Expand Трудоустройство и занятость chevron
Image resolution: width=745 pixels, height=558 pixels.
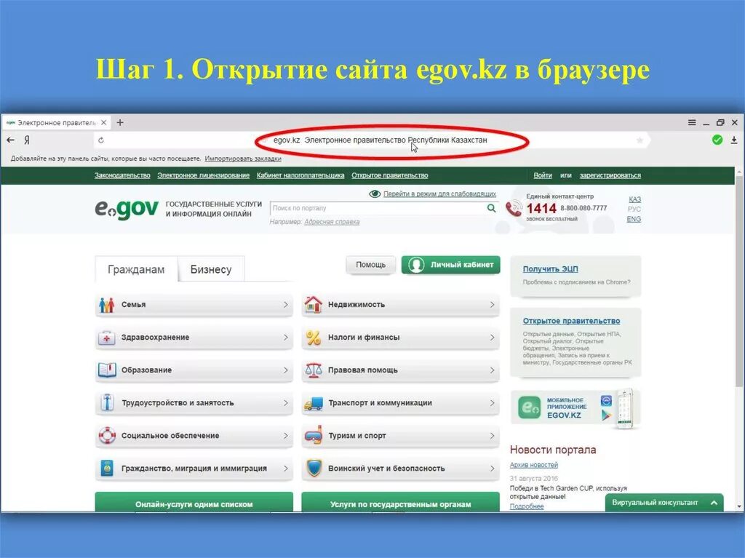coord(285,403)
